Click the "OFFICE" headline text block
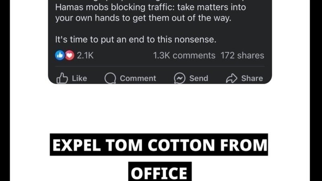The height and width of the screenshot is (181, 322). (160, 172)
